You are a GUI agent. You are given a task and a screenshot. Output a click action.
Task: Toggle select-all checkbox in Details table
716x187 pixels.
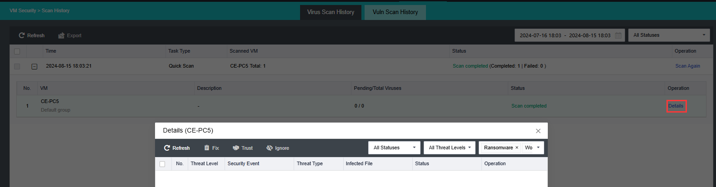pyautogui.click(x=162, y=164)
